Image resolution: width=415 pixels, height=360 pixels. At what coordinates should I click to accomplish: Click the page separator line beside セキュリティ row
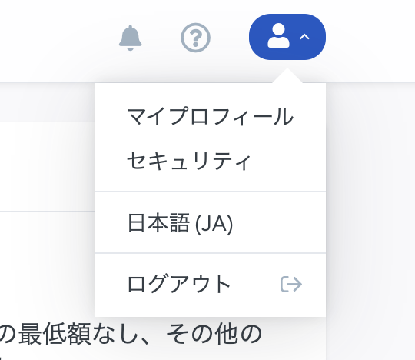click(48, 212)
